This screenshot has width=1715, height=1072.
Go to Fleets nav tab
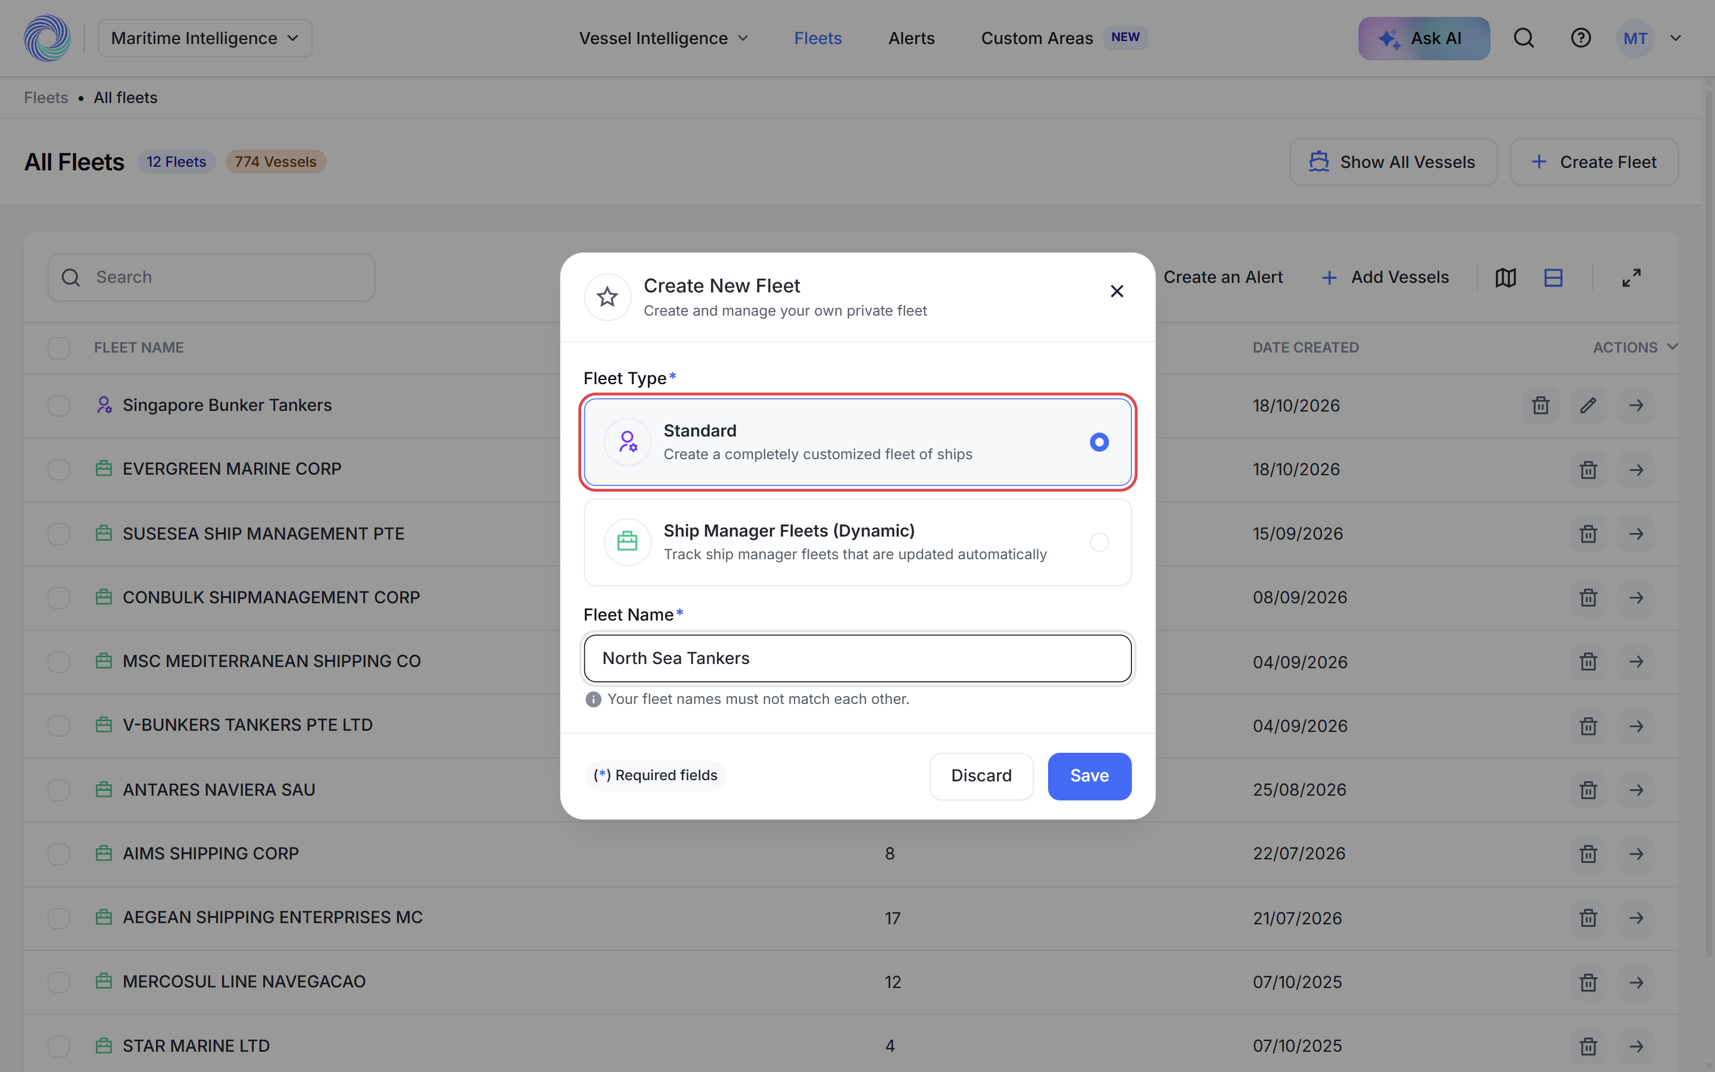pyautogui.click(x=818, y=38)
